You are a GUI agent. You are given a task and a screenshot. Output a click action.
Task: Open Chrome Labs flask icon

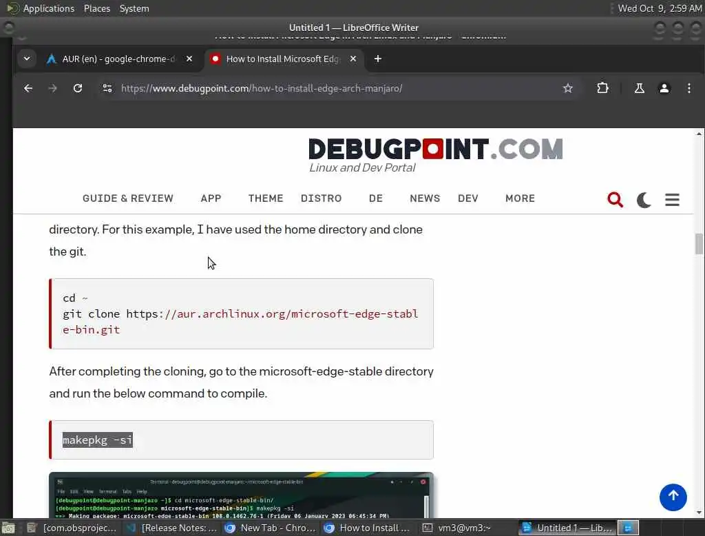[639, 88]
